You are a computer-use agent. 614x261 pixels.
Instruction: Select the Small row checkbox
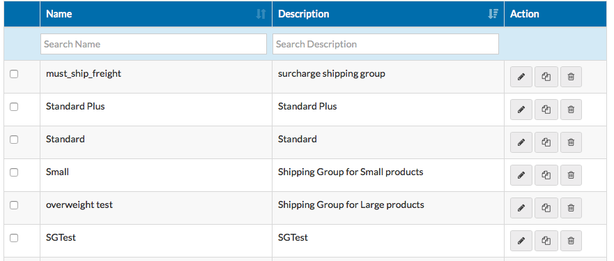(x=14, y=172)
